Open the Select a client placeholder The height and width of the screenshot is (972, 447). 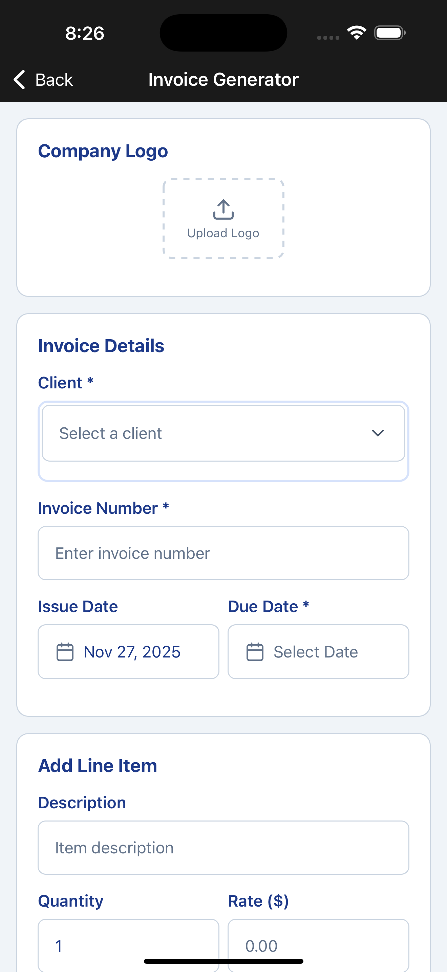point(110,433)
